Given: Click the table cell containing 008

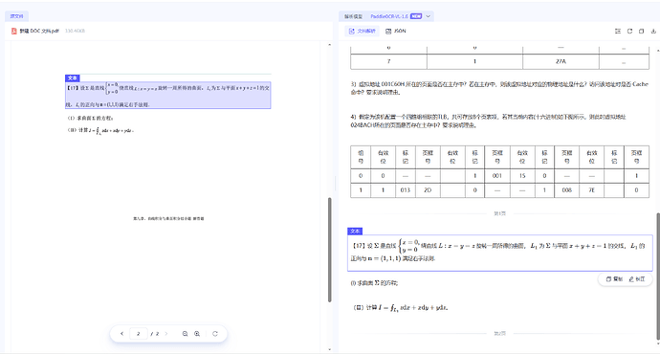Looking at the screenshot, I should [x=567, y=190].
